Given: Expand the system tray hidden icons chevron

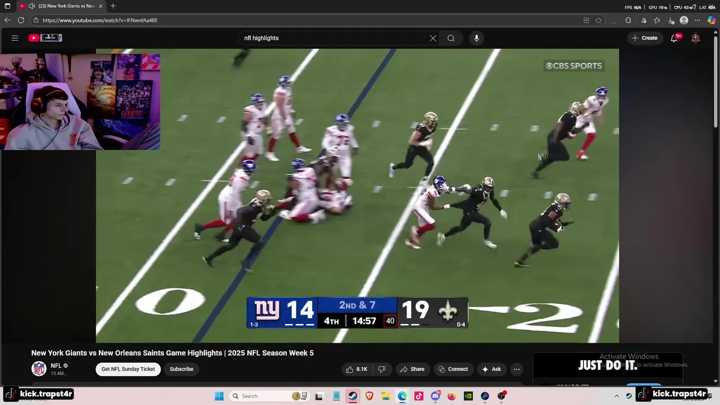Looking at the screenshot, I should (x=616, y=396).
